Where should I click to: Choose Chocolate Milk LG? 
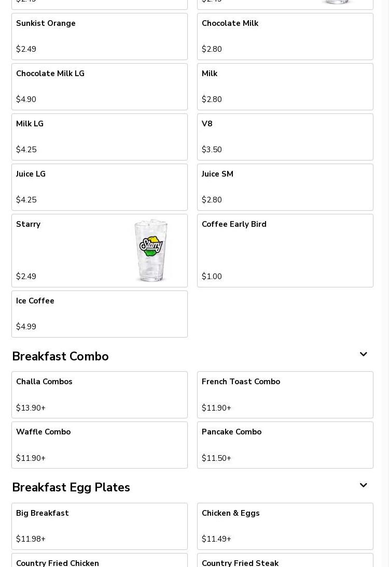coord(100,87)
